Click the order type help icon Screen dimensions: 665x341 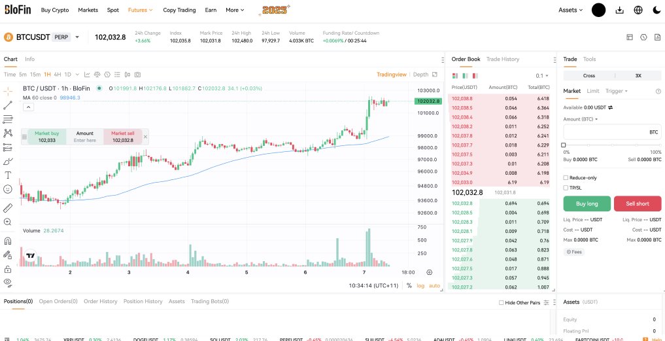pyautogui.click(x=658, y=91)
